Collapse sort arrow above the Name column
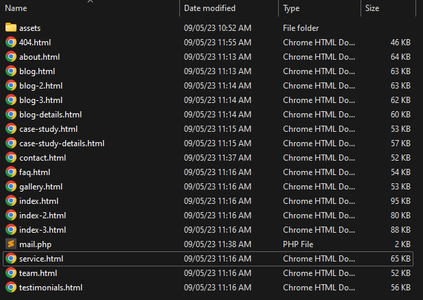Screen dimensions: 423x300 coord(91,2)
